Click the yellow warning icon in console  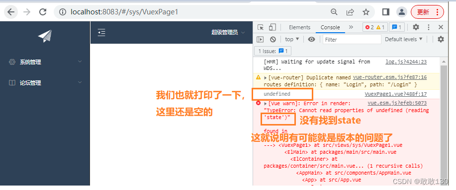coord(258,77)
